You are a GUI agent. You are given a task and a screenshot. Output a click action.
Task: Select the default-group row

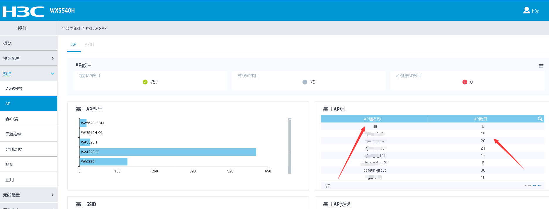(433, 170)
